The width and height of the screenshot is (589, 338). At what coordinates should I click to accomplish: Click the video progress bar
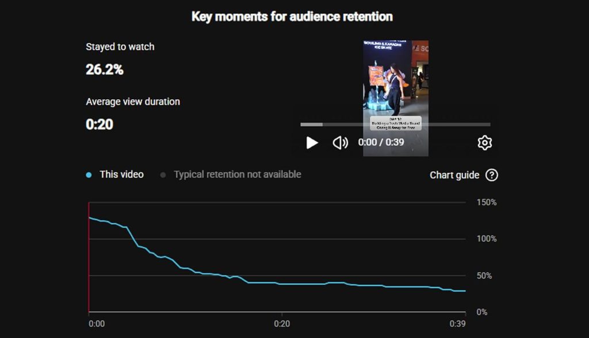395,125
